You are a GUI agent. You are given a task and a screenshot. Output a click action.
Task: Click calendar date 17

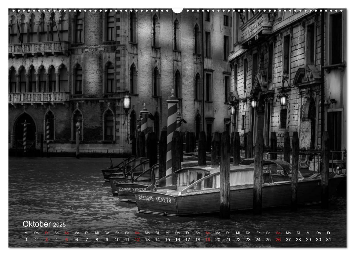187,240
